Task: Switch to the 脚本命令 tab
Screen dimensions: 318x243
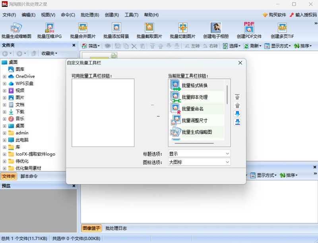Action: [x=29, y=176]
